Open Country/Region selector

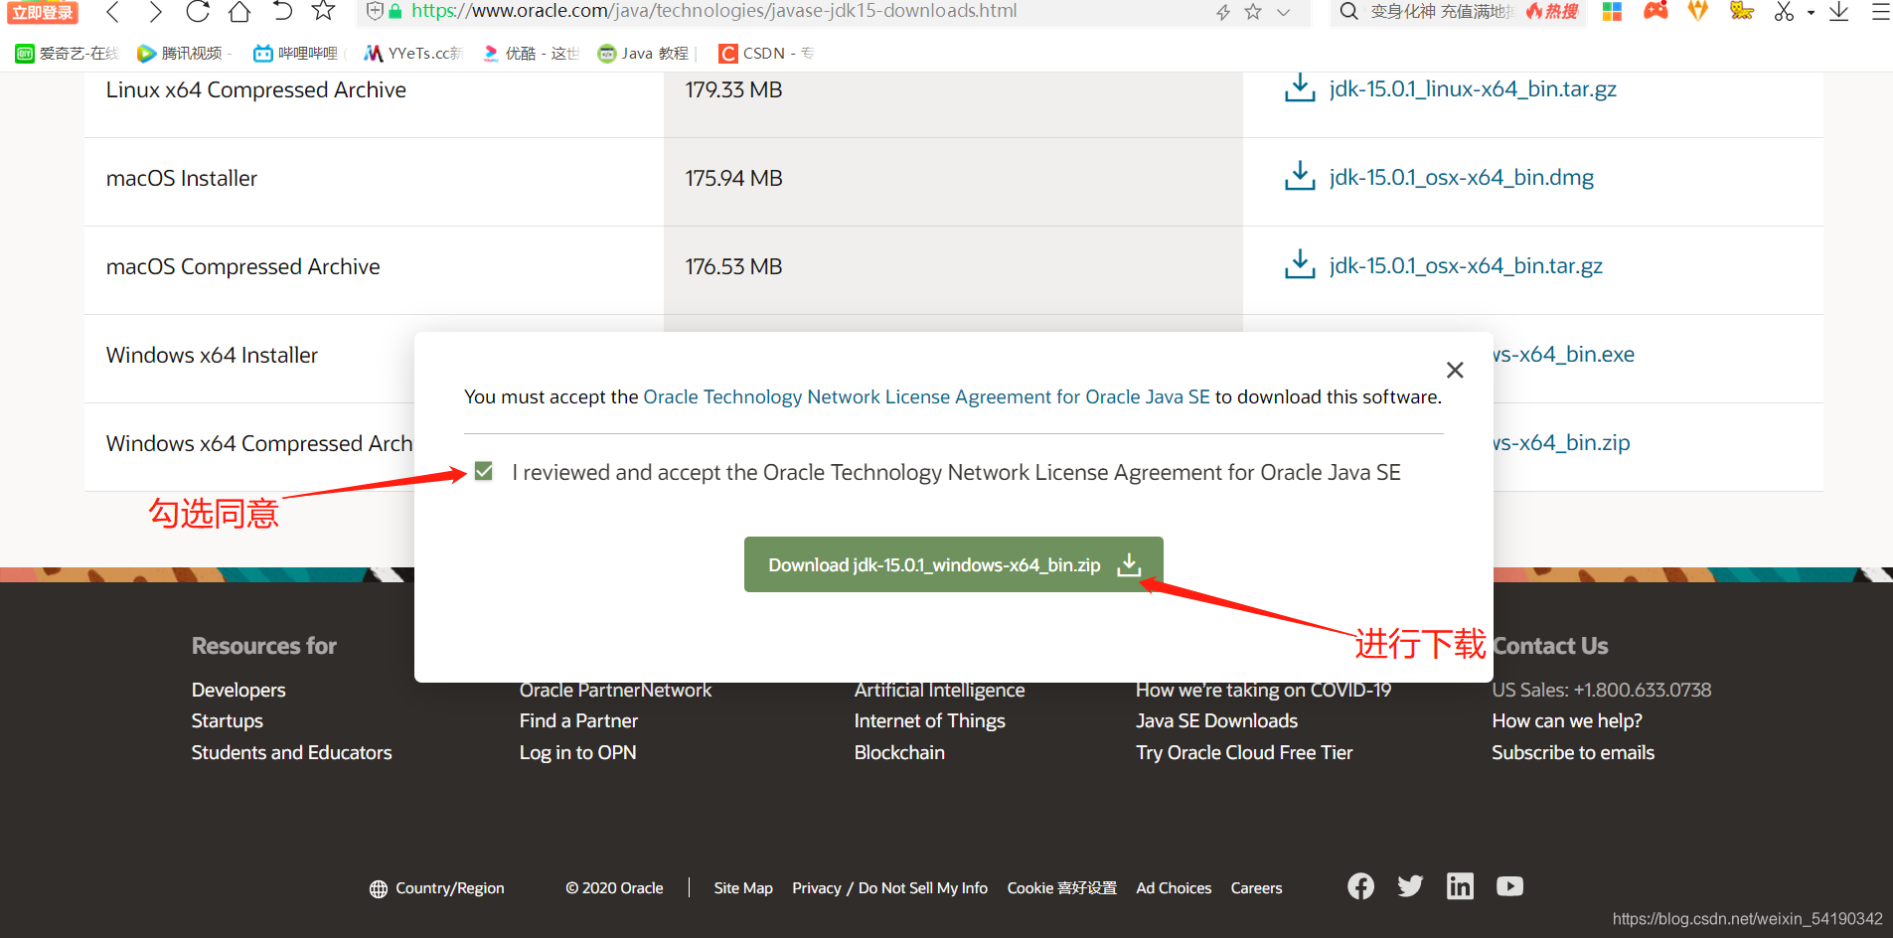pyautogui.click(x=437, y=888)
